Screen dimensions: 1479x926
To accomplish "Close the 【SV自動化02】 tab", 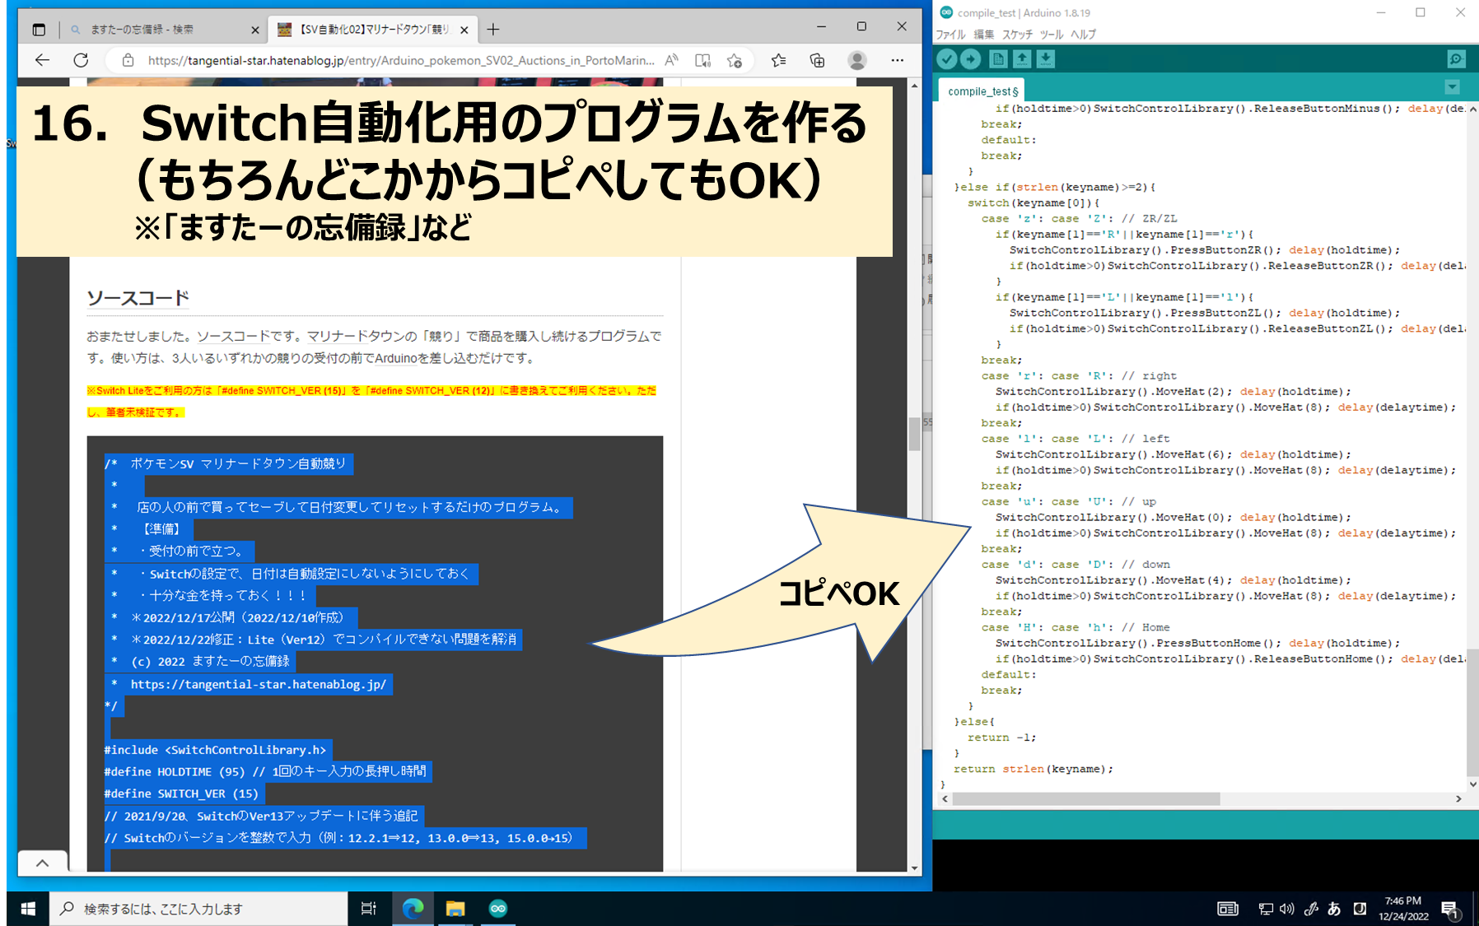I will tap(464, 30).
